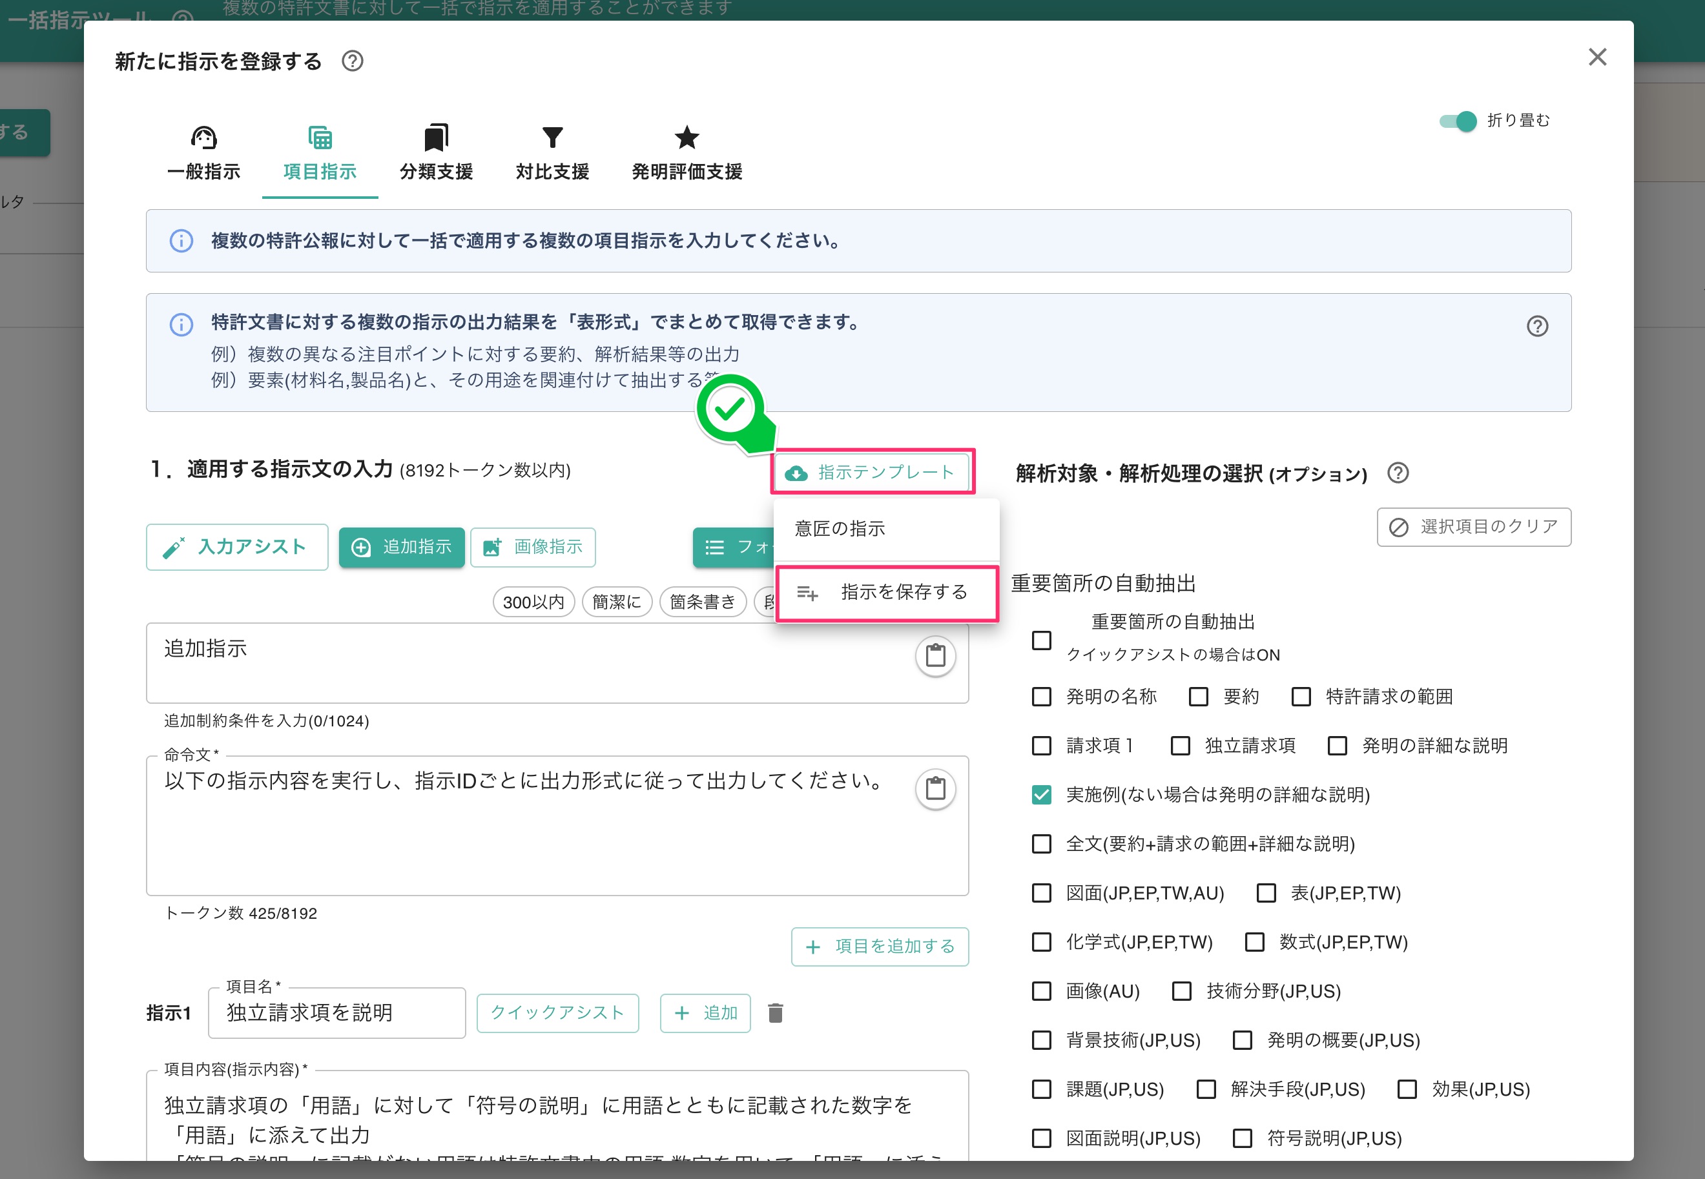The image size is (1705, 1179).
Task: Select 指示を保存する menu entry
Action: coord(887,593)
